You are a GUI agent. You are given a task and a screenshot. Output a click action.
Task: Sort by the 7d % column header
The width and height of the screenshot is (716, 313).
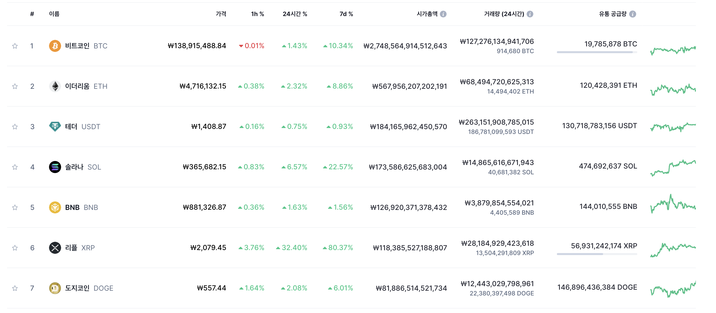(346, 14)
